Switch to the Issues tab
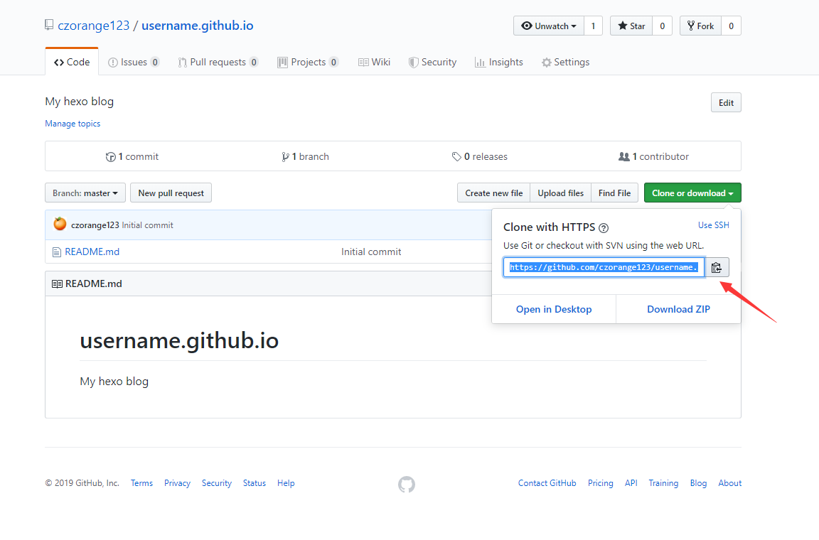This screenshot has width=819, height=540. (x=133, y=63)
